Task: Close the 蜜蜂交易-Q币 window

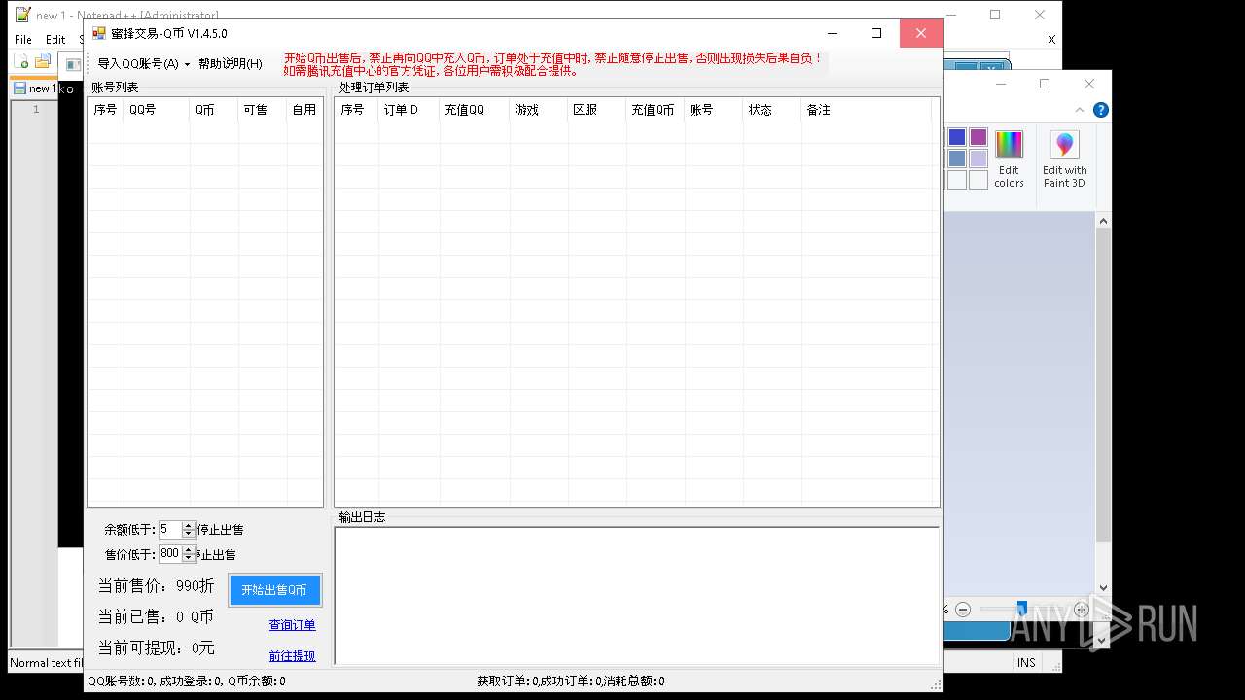Action: (920, 33)
